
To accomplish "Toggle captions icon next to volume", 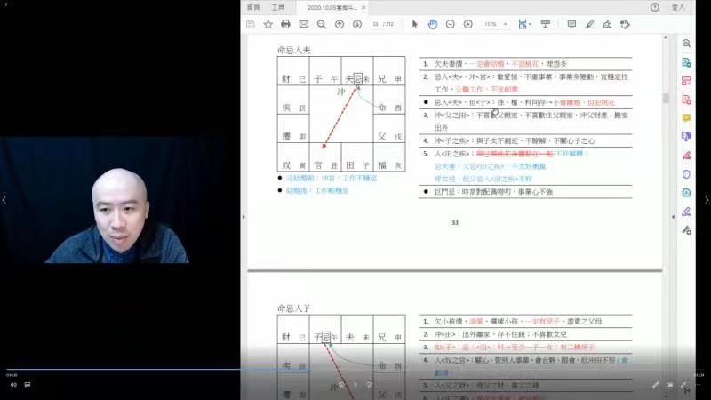I will (28, 385).
